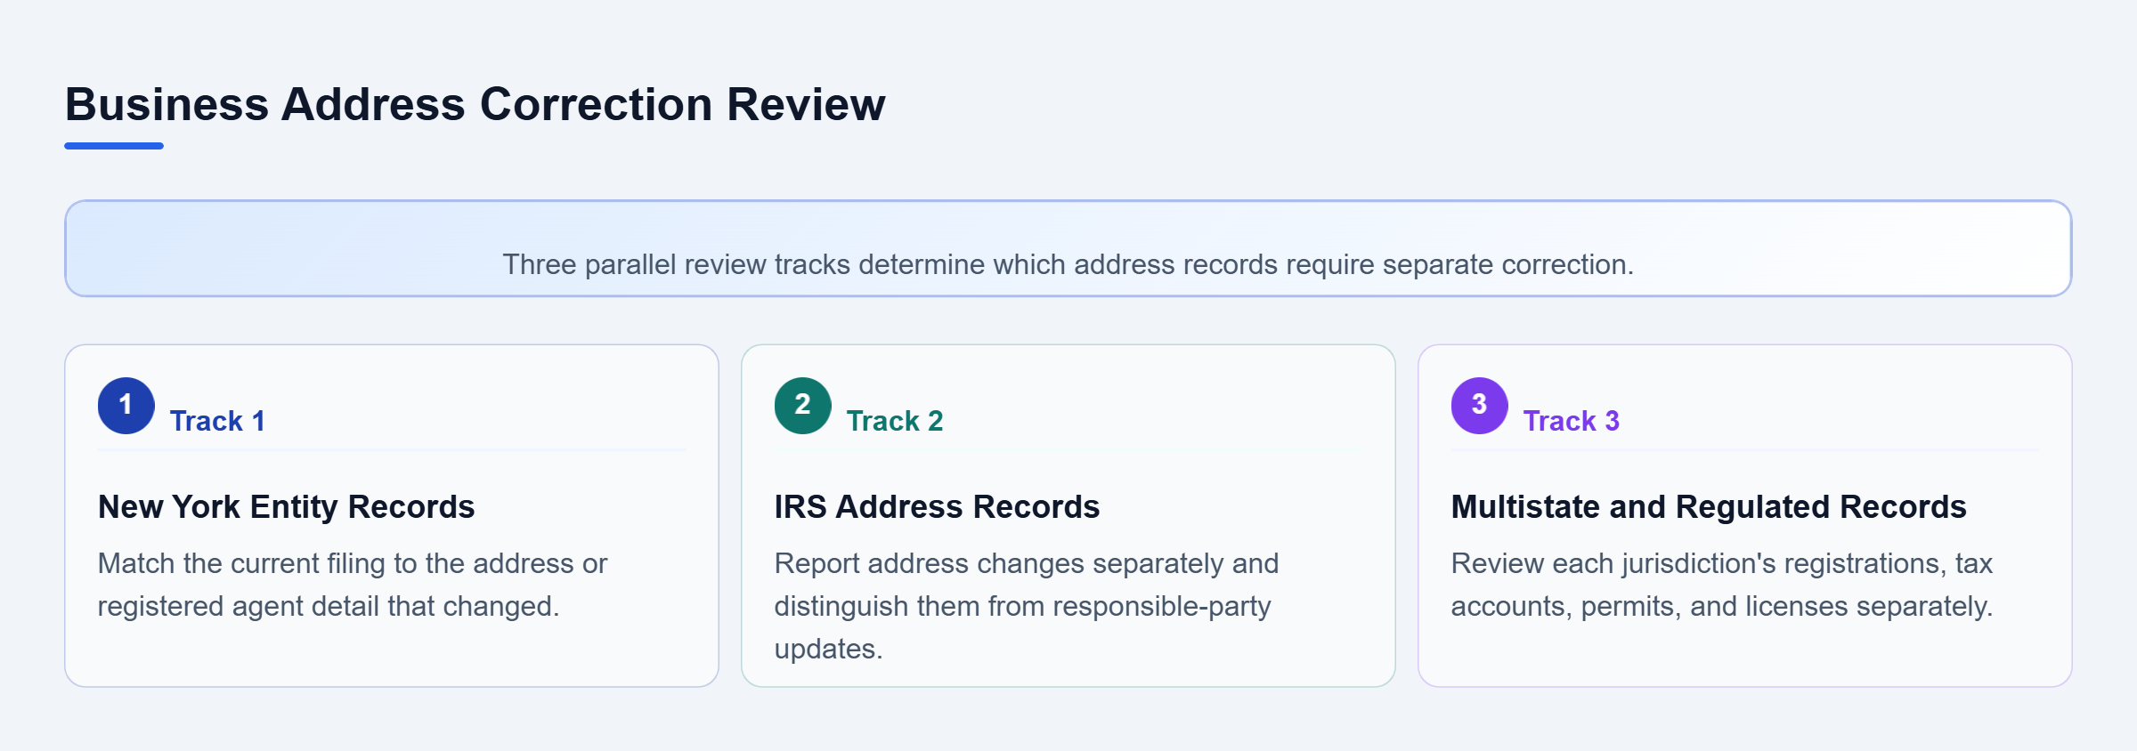
Task: Click the 'Match the current filing' description
Action: [353, 585]
